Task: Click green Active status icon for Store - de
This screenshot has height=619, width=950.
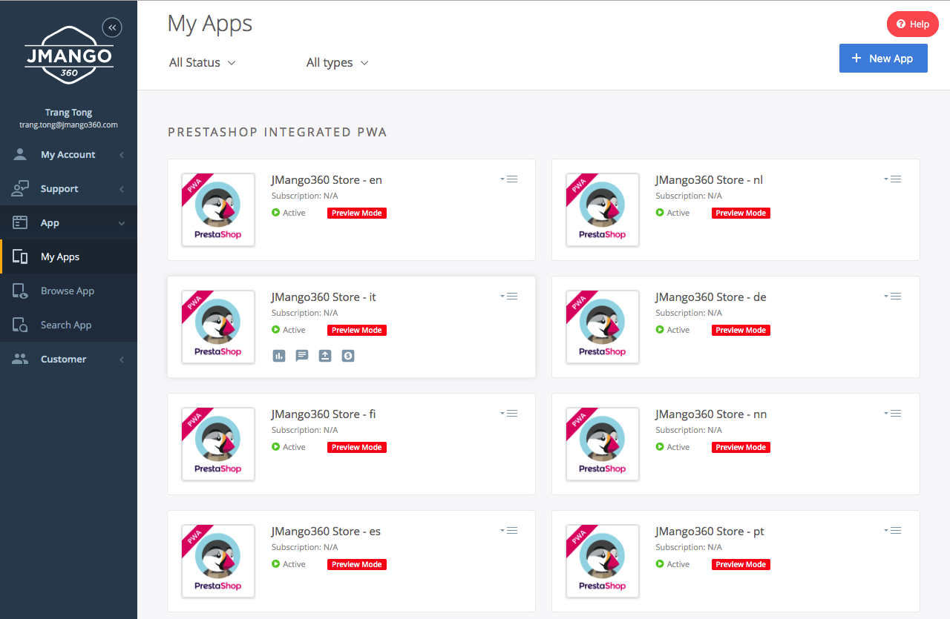Action: pos(660,330)
